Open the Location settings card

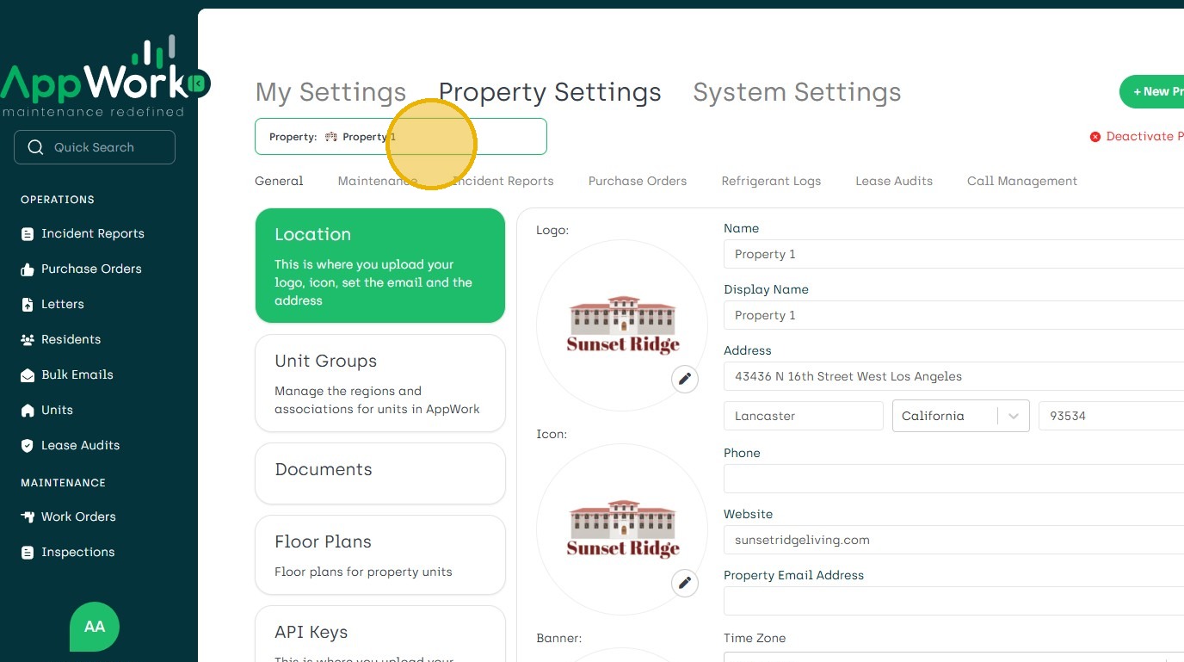pos(380,265)
